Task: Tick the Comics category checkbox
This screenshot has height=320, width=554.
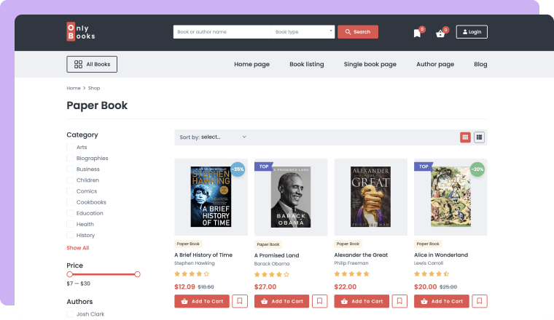Action: pos(70,191)
